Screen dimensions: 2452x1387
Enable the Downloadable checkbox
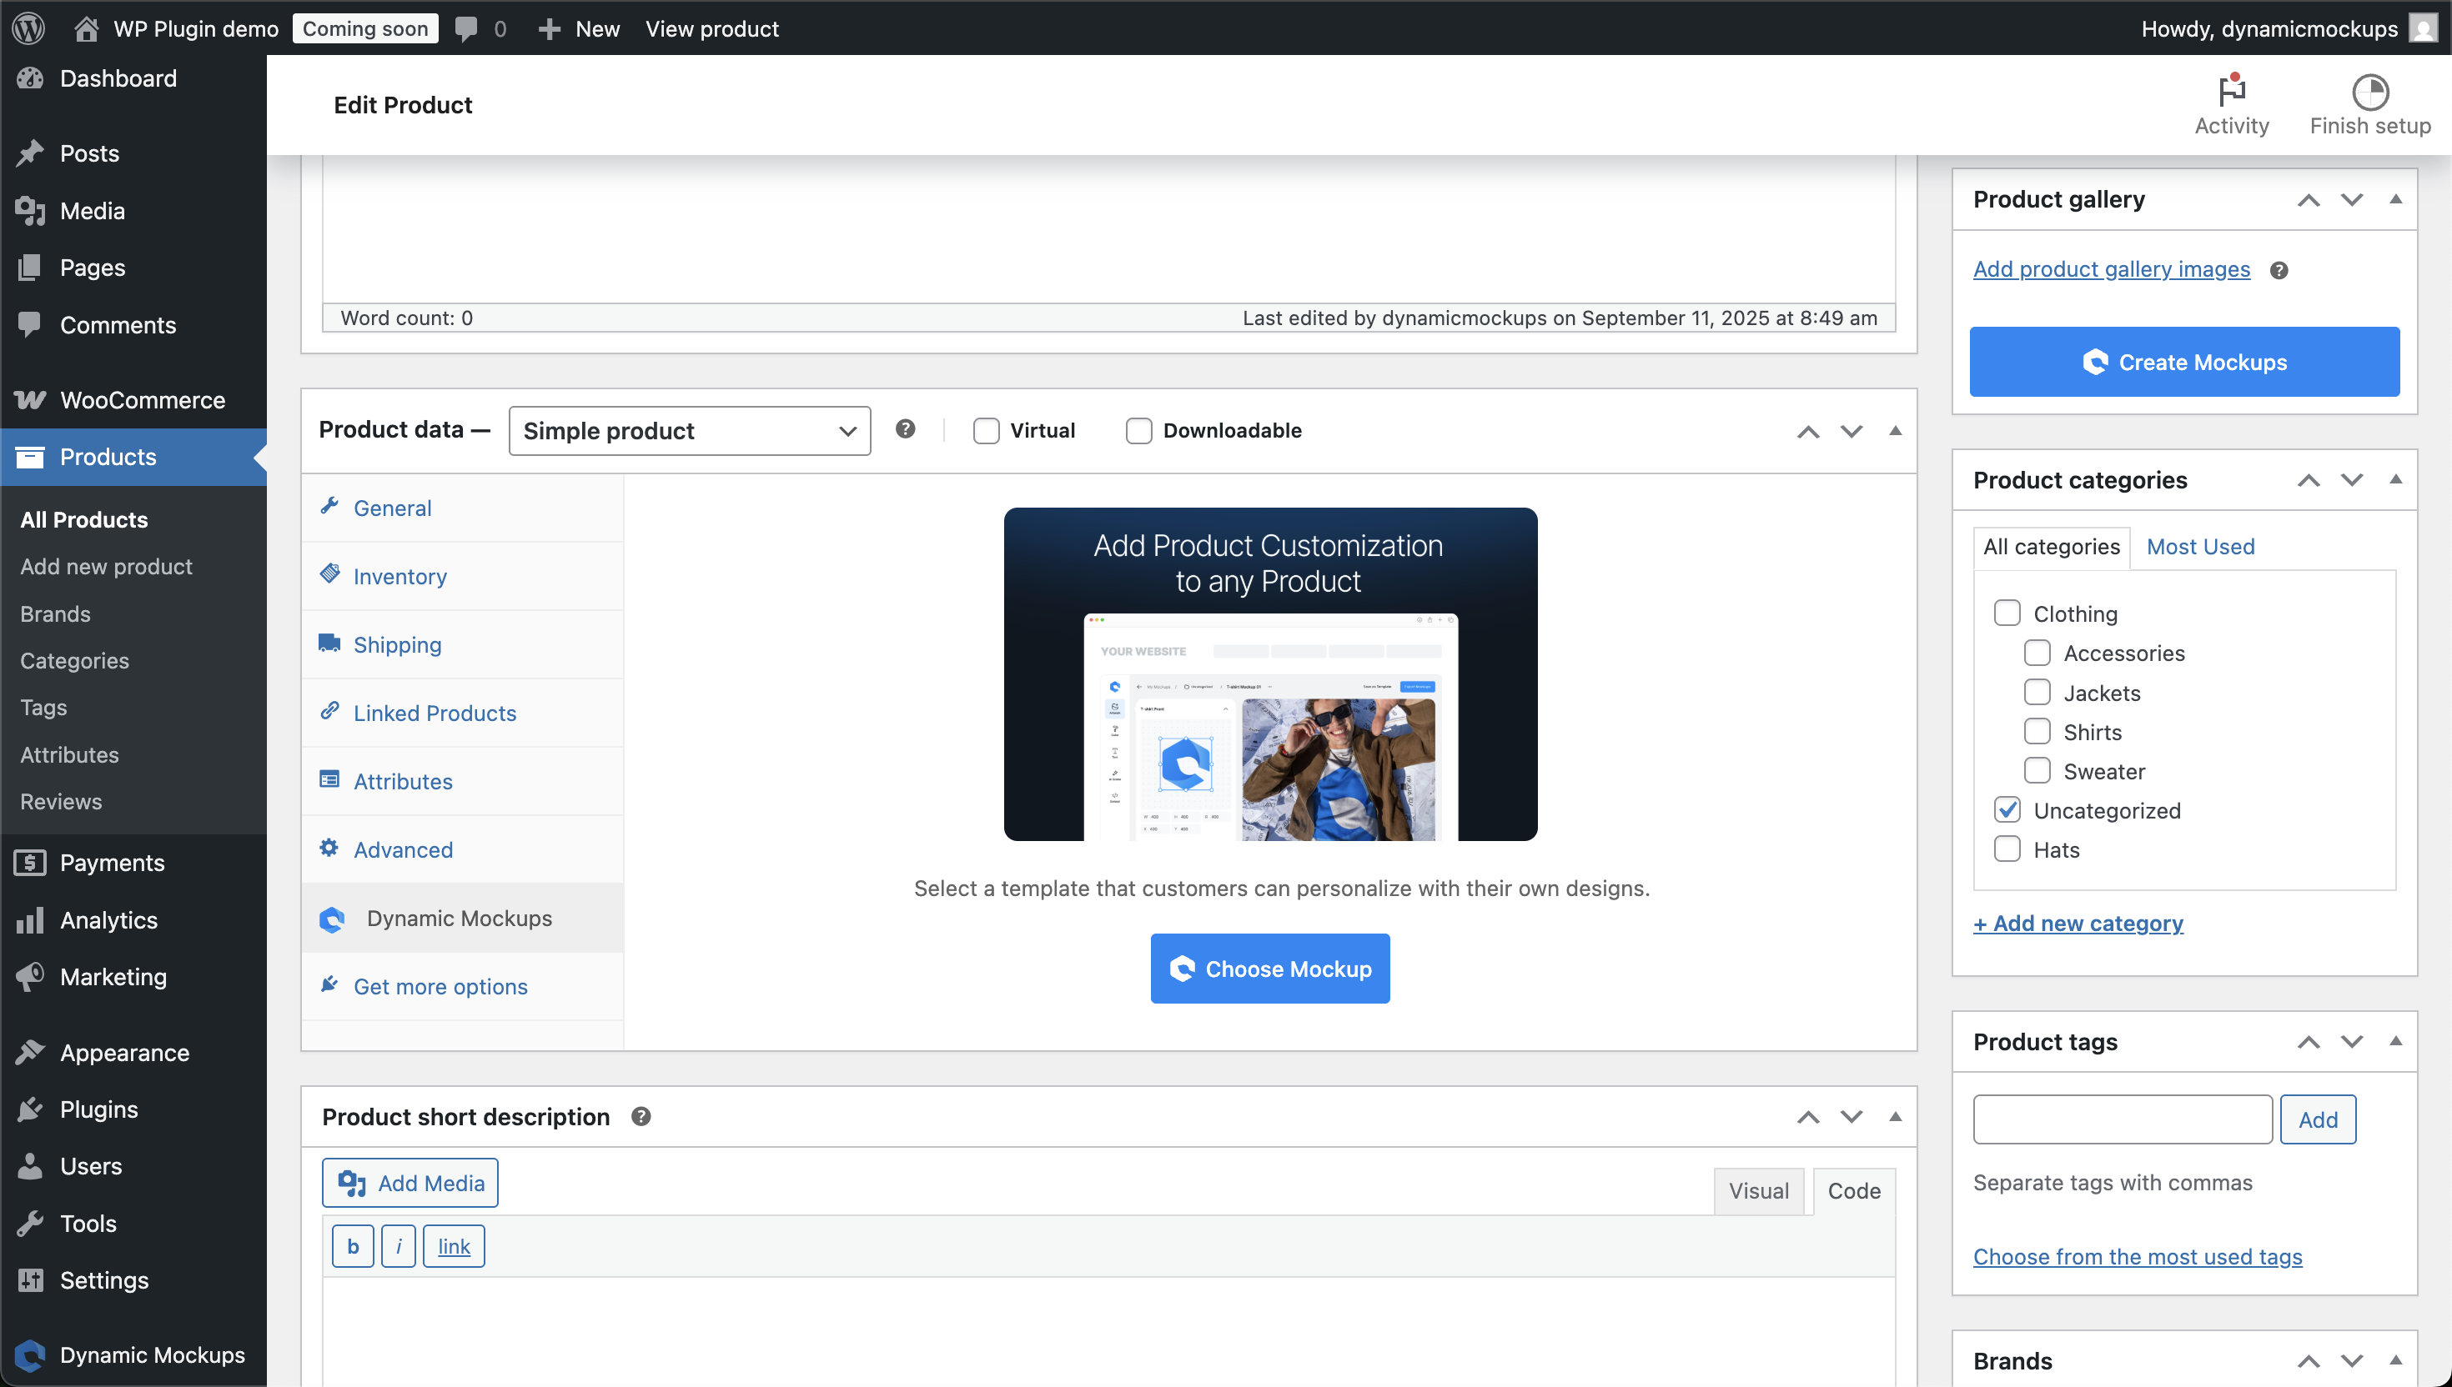pos(1138,431)
